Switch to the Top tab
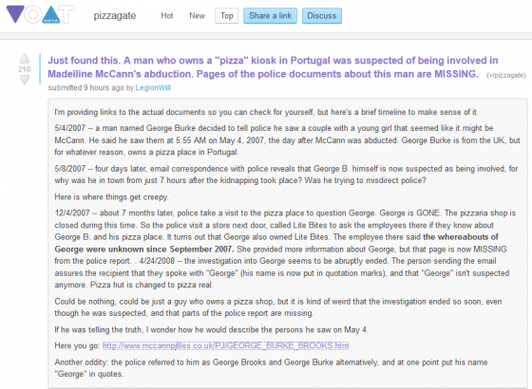 tap(227, 16)
